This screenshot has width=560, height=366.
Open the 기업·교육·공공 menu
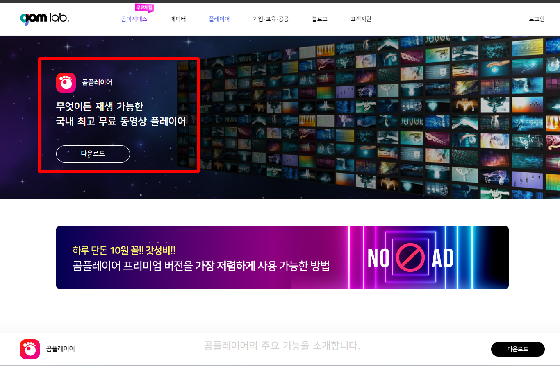click(x=271, y=19)
